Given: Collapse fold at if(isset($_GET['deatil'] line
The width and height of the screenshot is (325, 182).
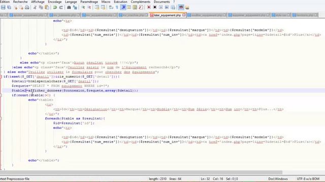Looking at the screenshot, I should (x=1, y=76).
